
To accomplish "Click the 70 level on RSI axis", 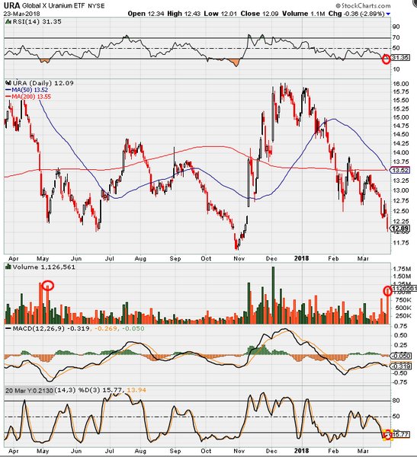I will point(396,37).
